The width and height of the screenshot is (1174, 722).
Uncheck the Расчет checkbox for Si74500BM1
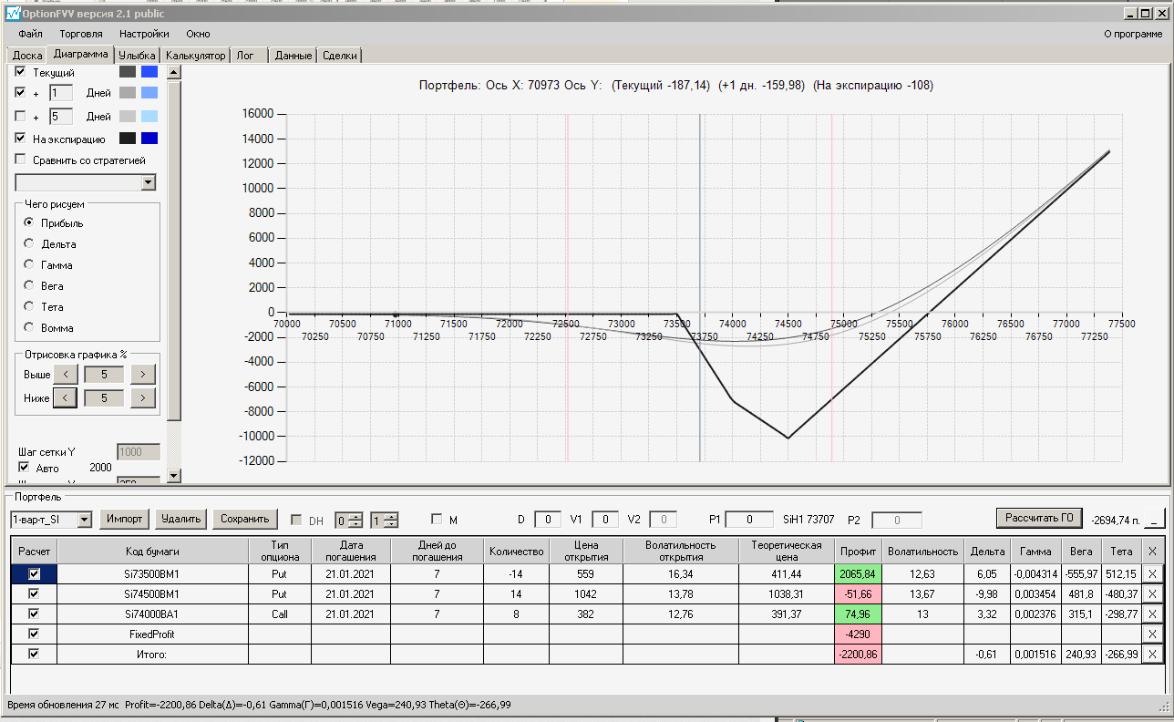pyautogui.click(x=34, y=593)
